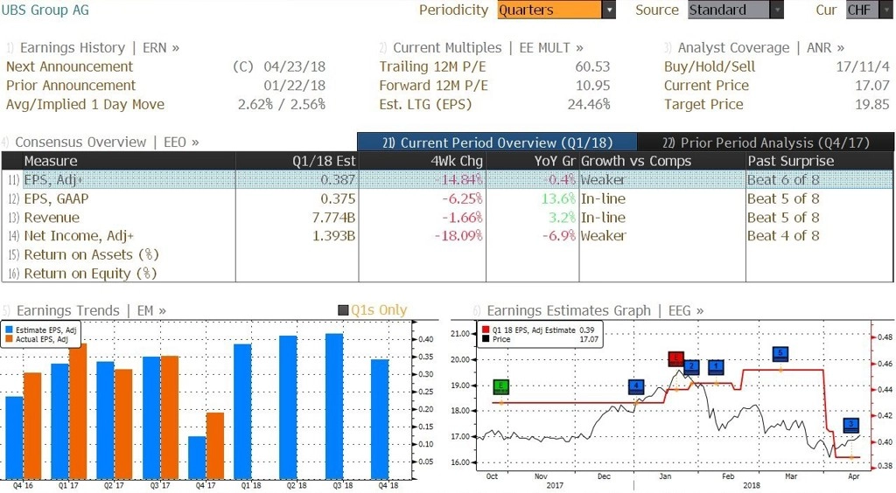Switch to Prior Period Analysis (Q4/17) tab

coord(766,142)
